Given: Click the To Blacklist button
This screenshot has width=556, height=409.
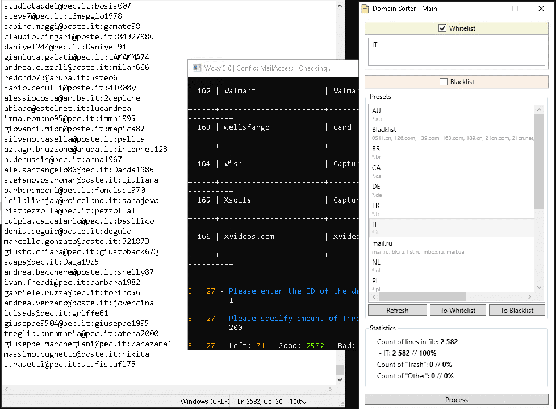Looking at the screenshot, I should click(x=516, y=310).
